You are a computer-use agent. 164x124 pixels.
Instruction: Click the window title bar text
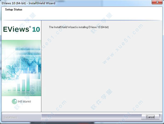coord(28,3)
